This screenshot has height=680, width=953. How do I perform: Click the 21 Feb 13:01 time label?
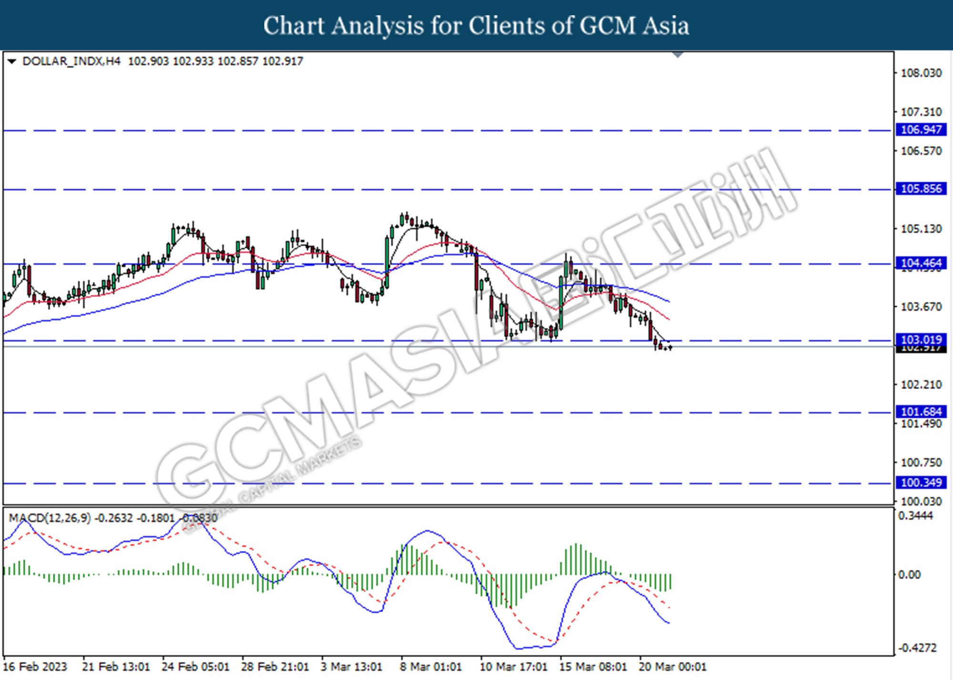(116, 667)
